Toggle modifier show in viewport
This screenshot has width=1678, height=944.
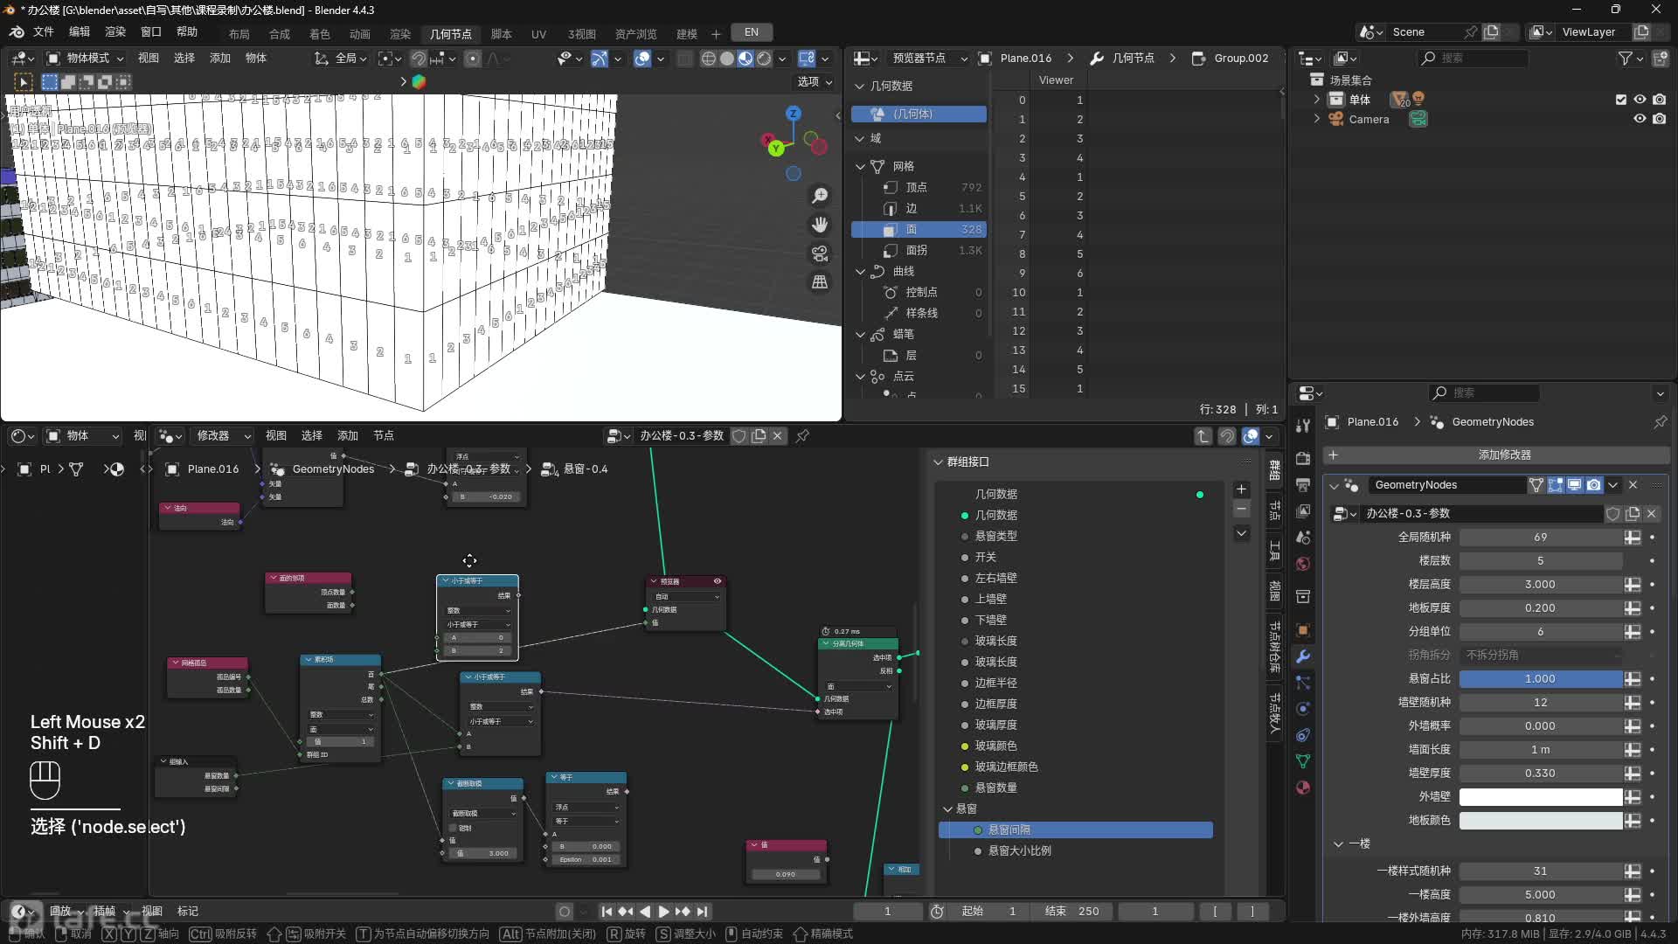click(x=1574, y=485)
